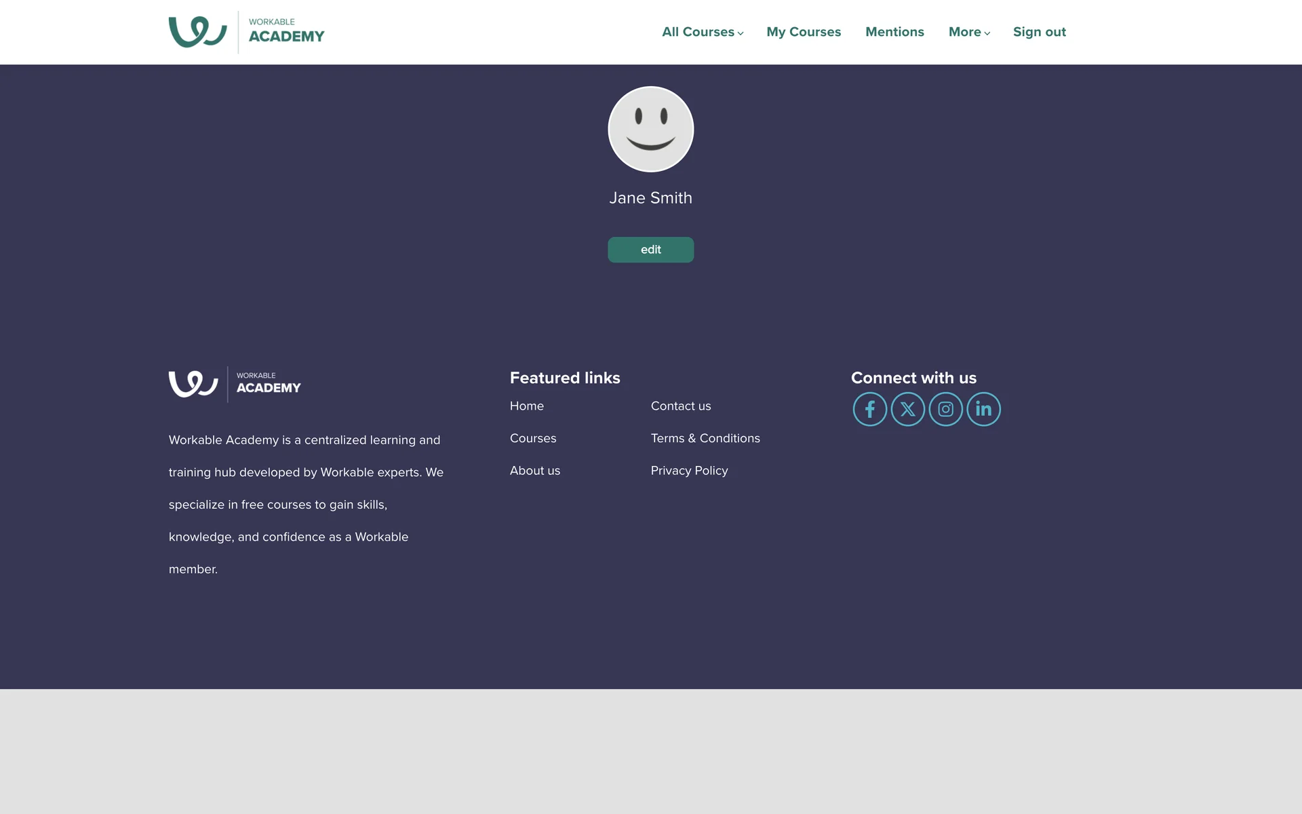Go to Mentions page

(x=894, y=32)
